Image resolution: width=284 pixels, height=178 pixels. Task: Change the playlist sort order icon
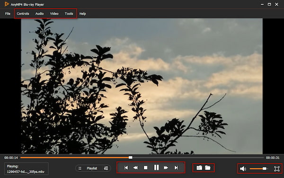[106, 169]
